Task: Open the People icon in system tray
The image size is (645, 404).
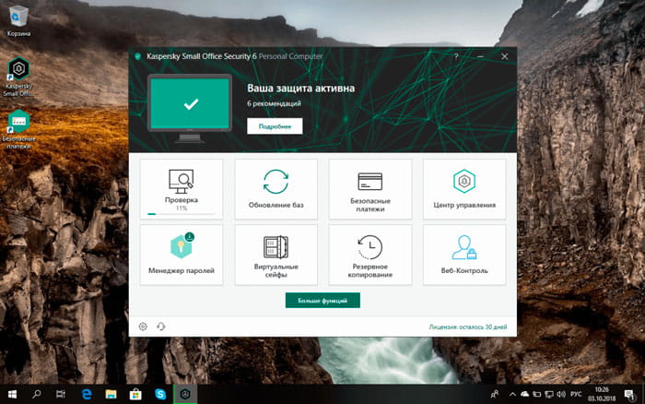Action: (x=495, y=395)
